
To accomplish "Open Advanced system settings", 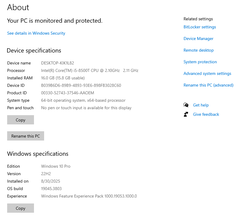I will tap(207, 73).
